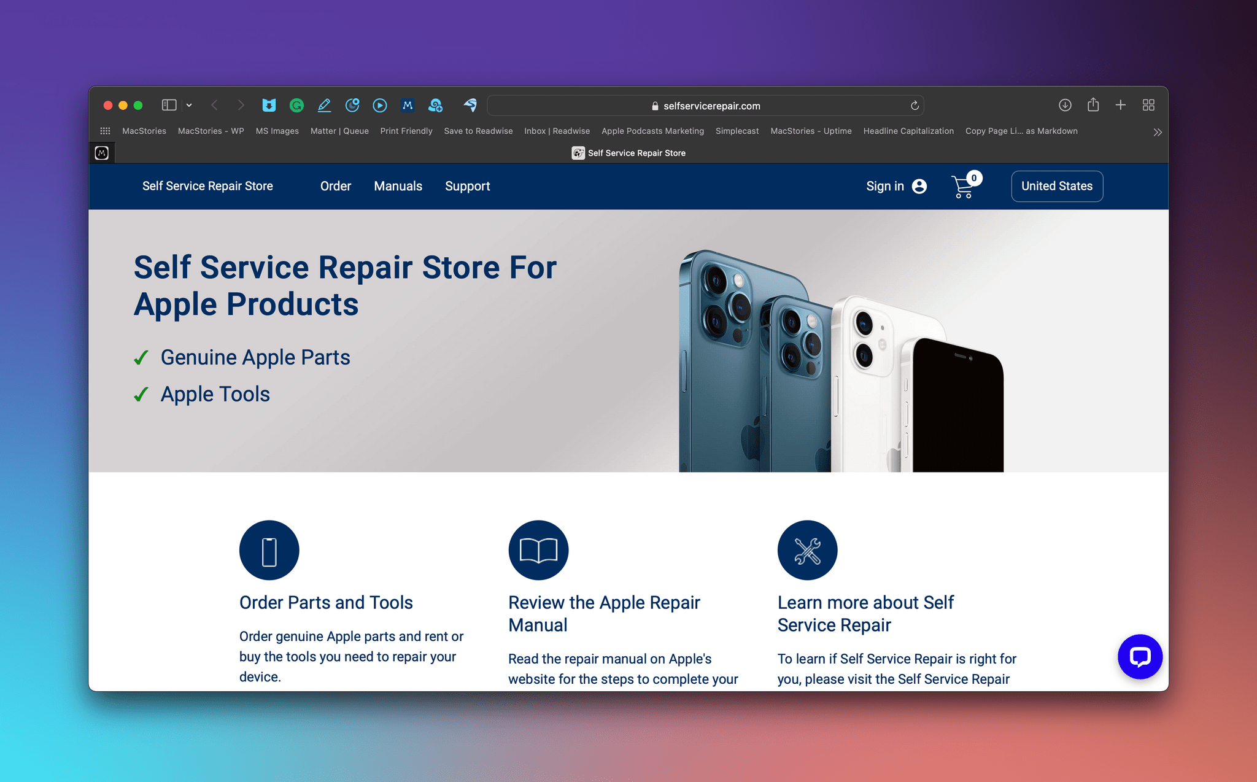Open the Share button in the toolbar
This screenshot has height=782, width=1257.
point(1093,105)
